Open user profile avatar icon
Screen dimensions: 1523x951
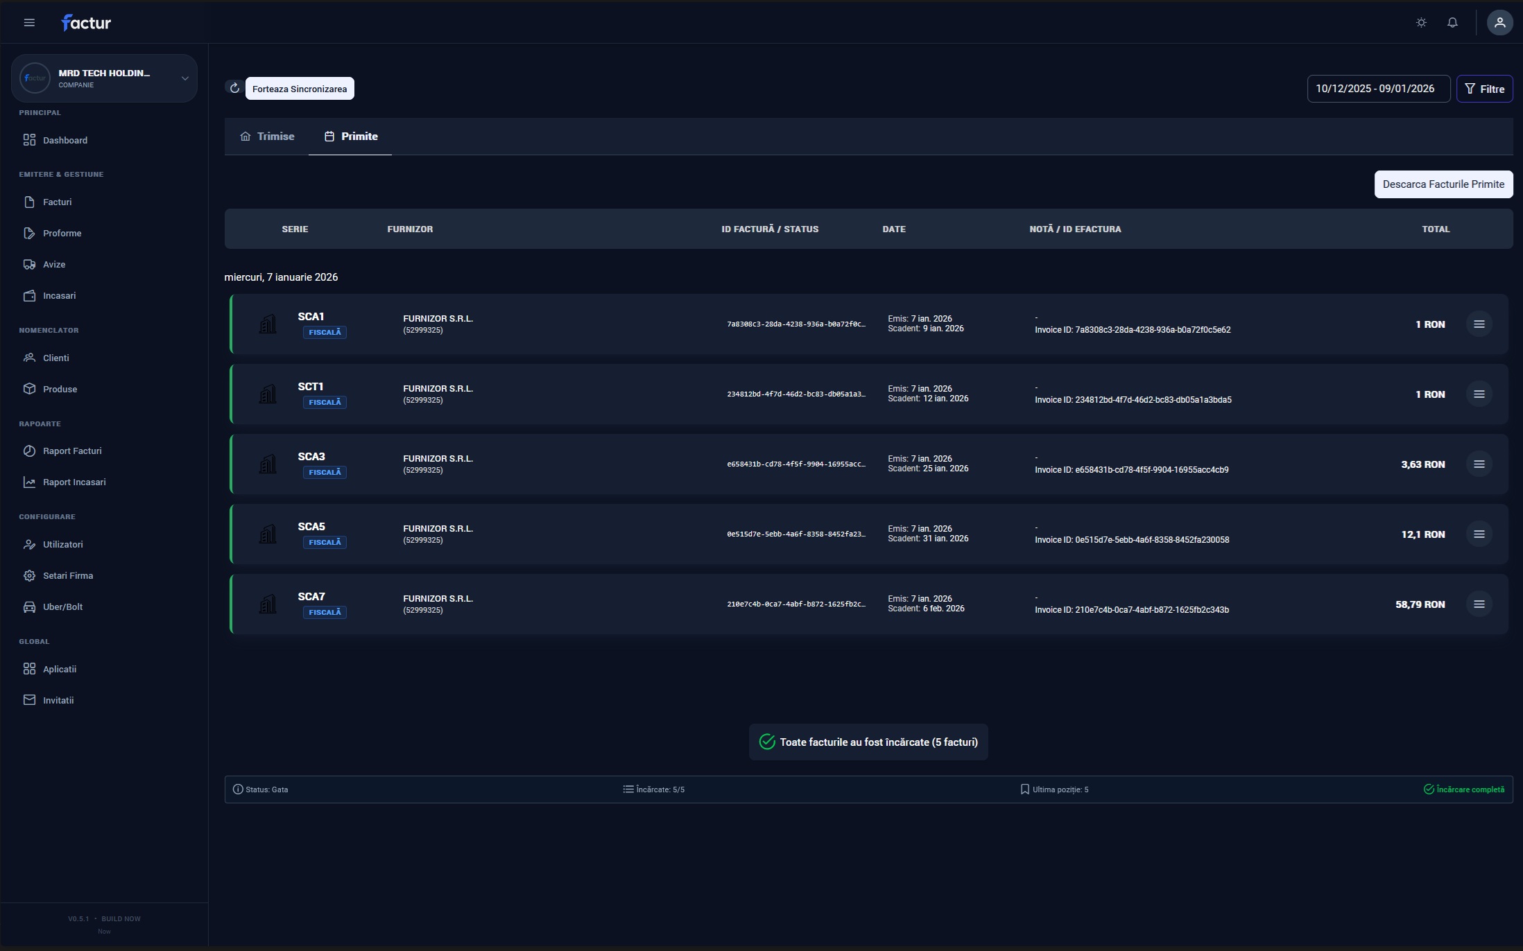(x=1499, y=23)
